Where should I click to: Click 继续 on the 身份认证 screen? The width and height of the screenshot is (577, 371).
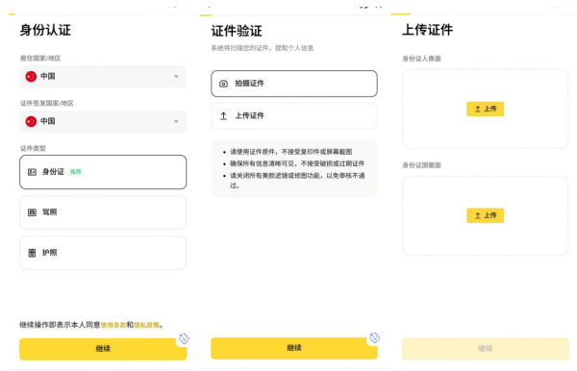[103, 349]
